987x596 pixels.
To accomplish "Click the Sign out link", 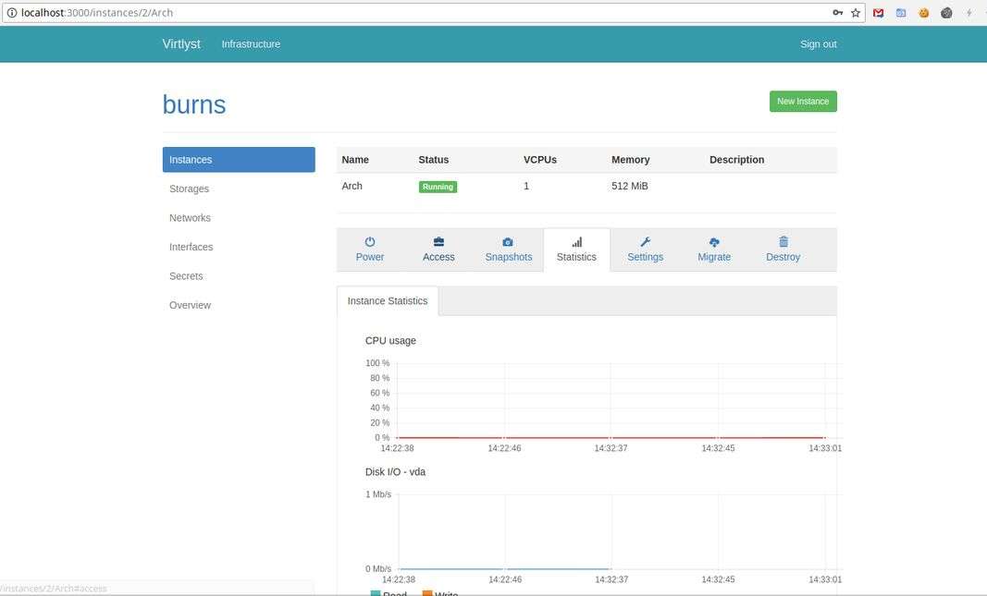I will (818, 44).
